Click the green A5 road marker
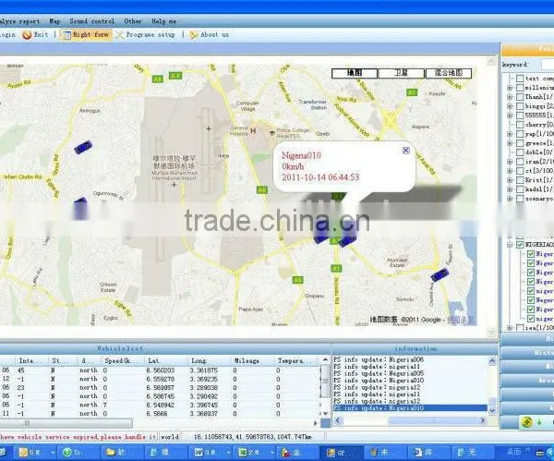 (x=158, y=79)
